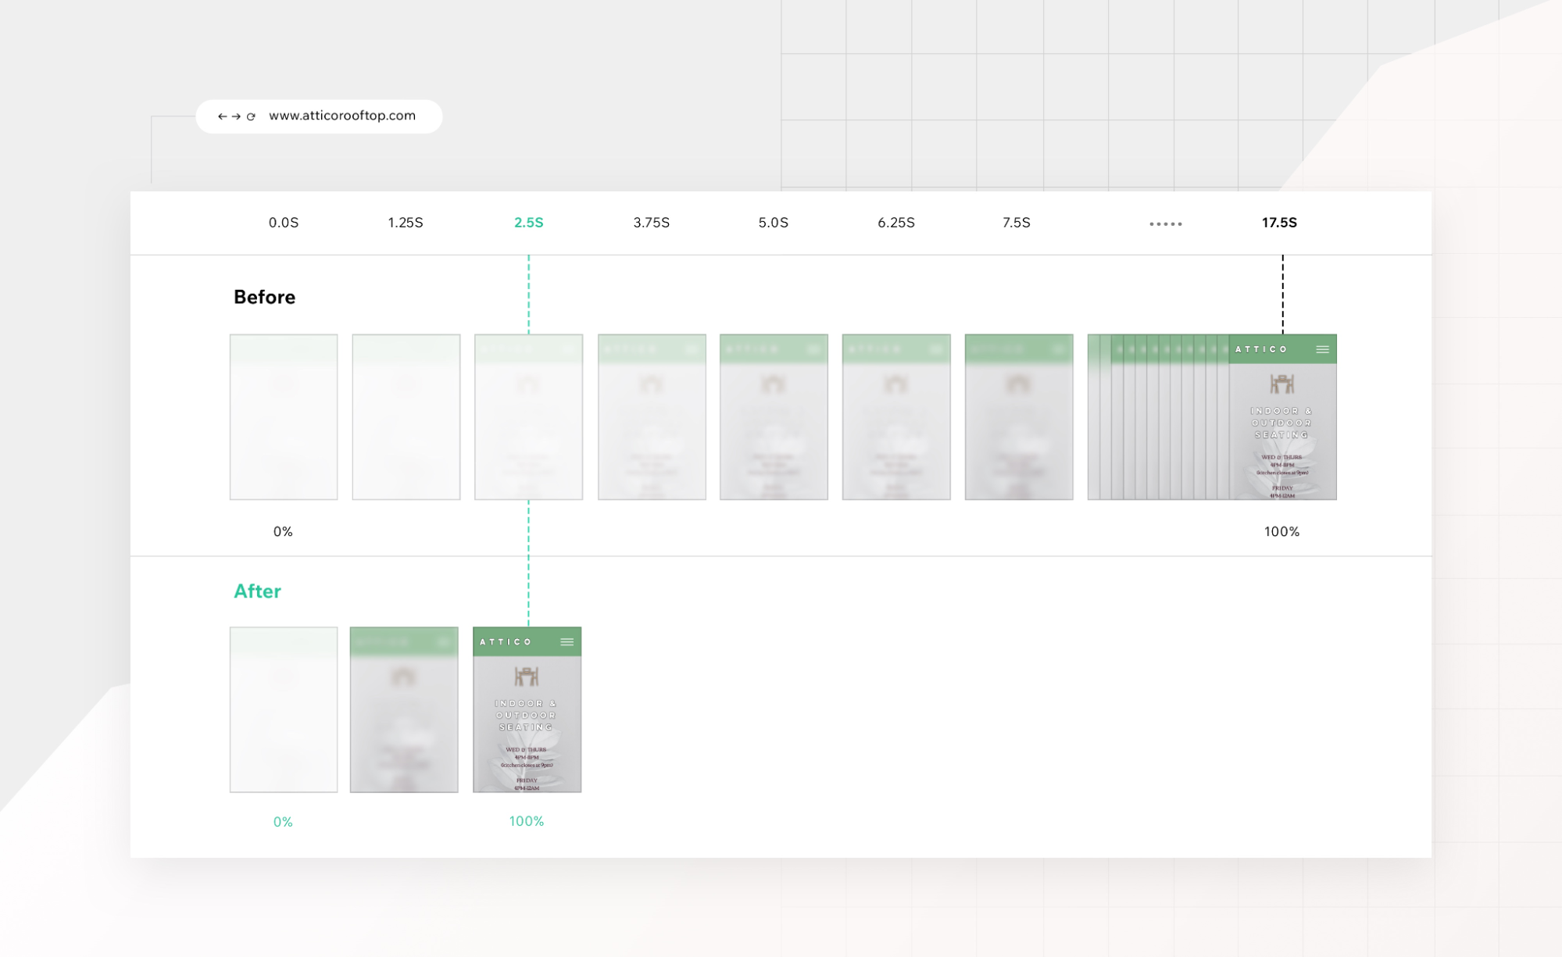This screenshot has width=1562, height=957.
Task: Click the ATTICO logo in After final screenshot
Action: [x=506, y=642]
